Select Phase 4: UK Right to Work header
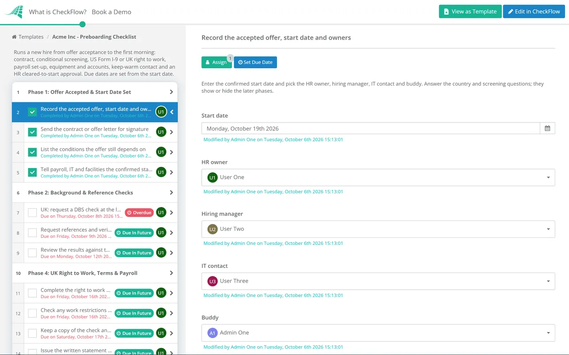 (x=95, y=273)
